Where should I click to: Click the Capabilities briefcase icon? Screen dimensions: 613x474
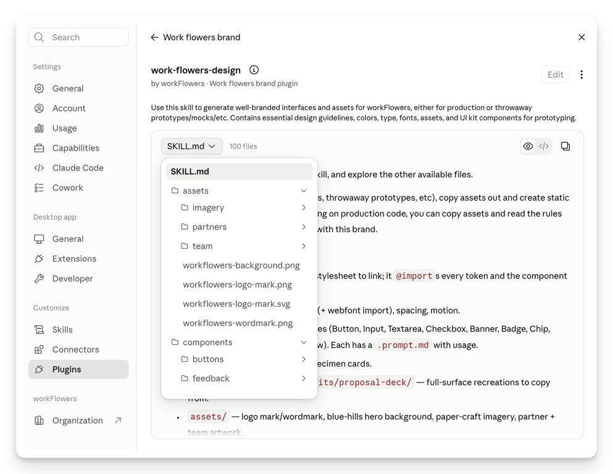39,148
